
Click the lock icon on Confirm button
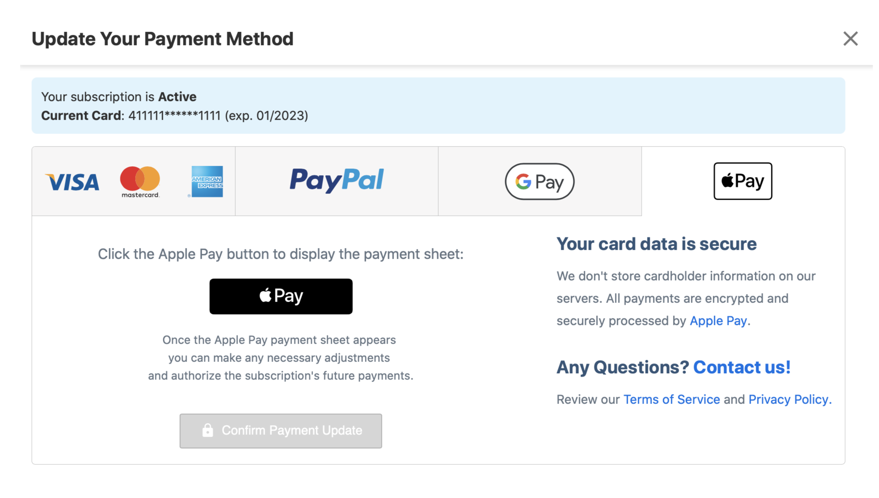(207, 430)
